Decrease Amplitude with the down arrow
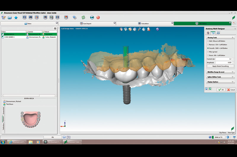237x157 pixels. tap(233, 63)
